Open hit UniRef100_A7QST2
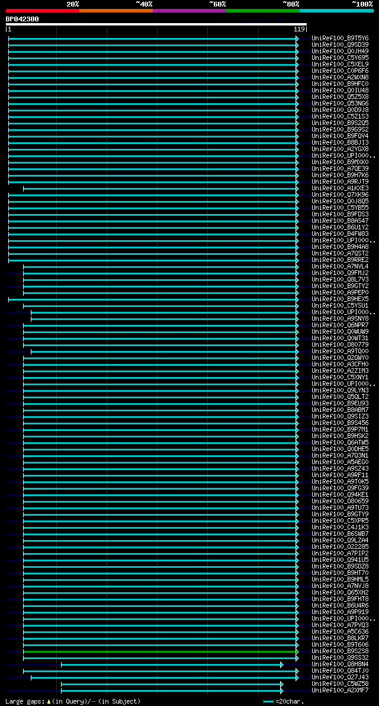Viewport: 379px width, 706px height. click(340, 254)
